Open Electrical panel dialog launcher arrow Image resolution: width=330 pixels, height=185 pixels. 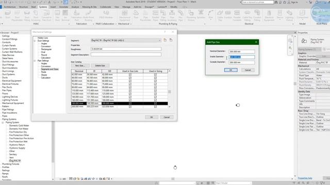click(293, 24)
